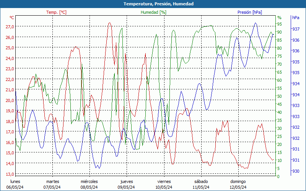306x191 pixels.
Task: Select the green '75' humidity axis value
Action: 280,56
